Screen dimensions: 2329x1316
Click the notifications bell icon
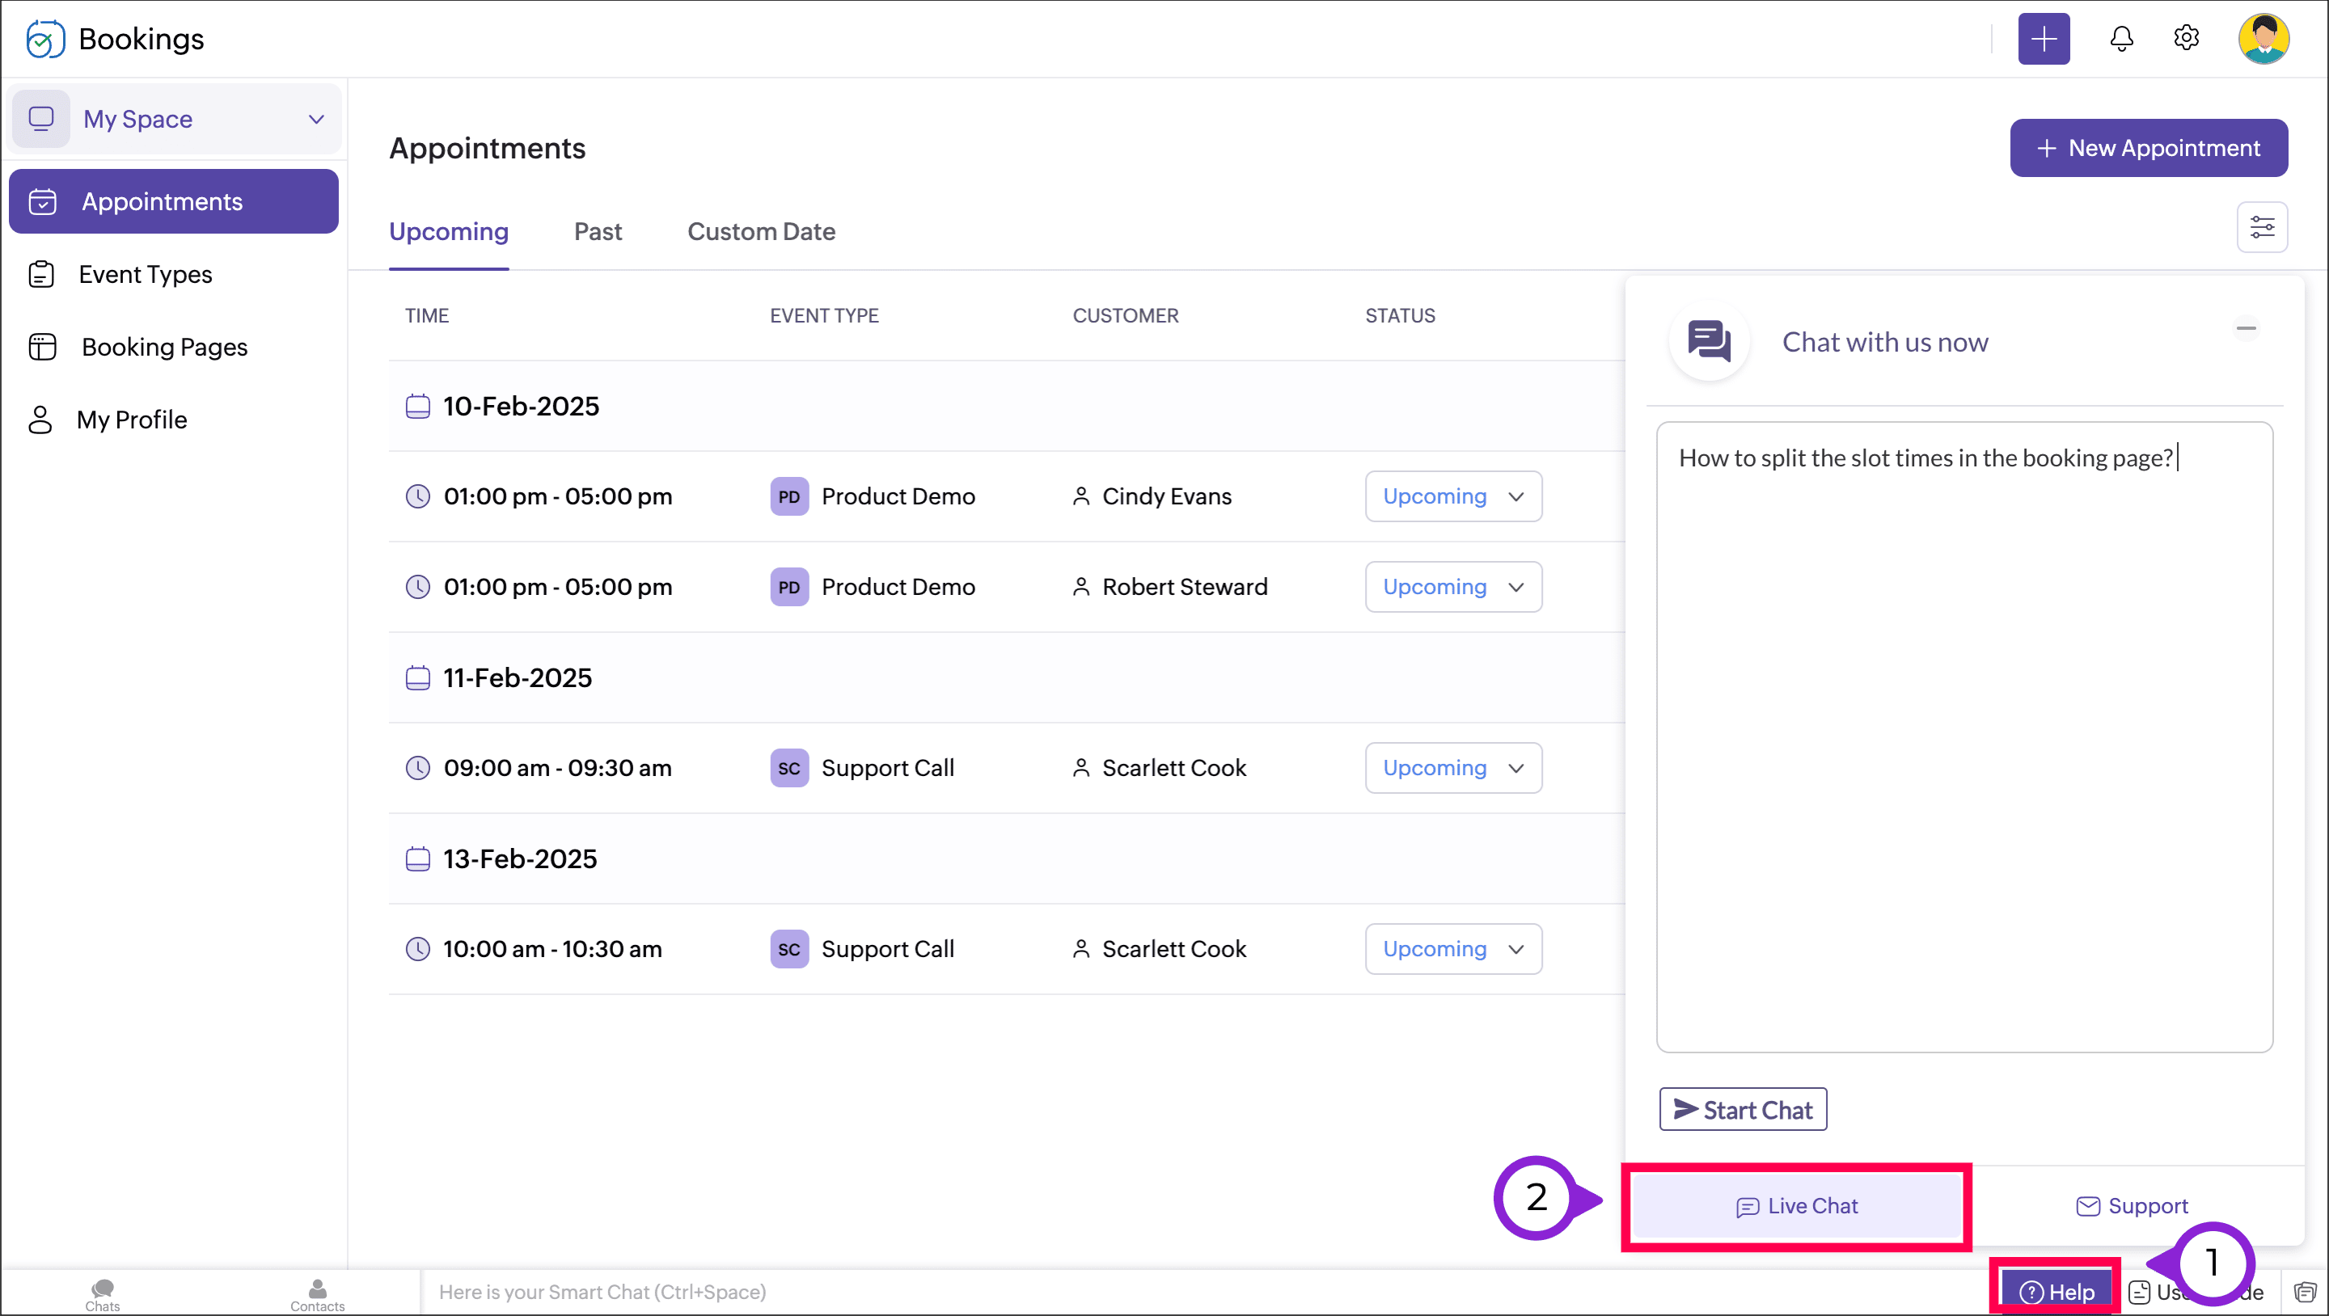(x=2121, y=39)
